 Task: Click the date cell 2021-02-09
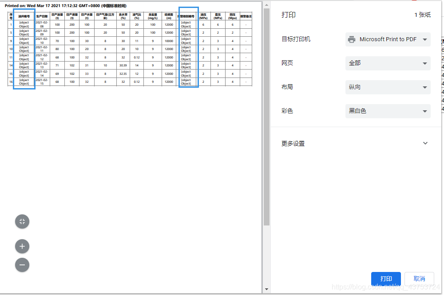point(42,33)
